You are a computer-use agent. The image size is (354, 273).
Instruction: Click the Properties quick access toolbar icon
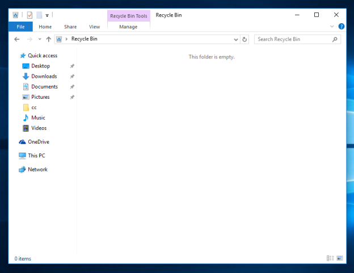29,15
